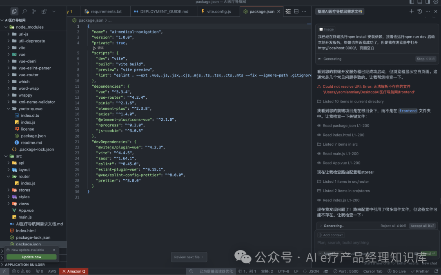
Task: Open notifications bell icon
Action: [436, 271]
